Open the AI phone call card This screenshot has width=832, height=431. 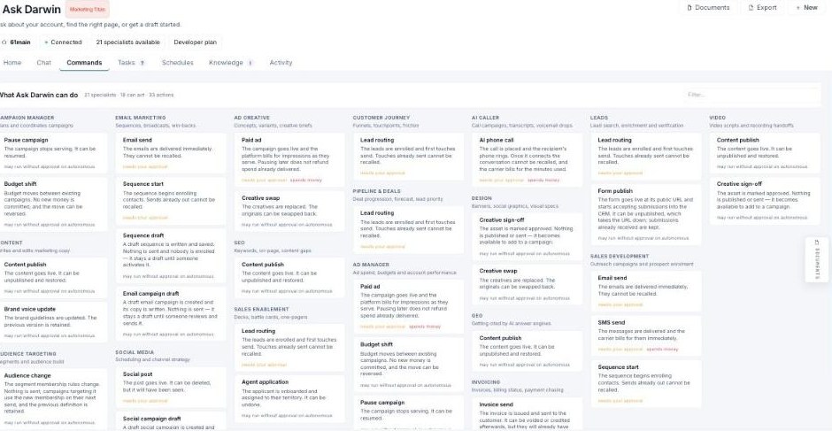(527, 160)
